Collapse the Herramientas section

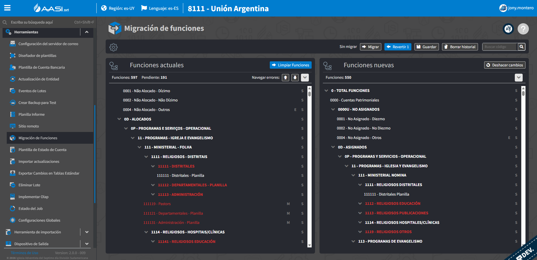point(87,32)
